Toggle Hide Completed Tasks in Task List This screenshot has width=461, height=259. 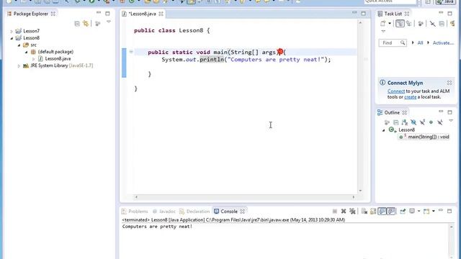(x=432, y=24)
